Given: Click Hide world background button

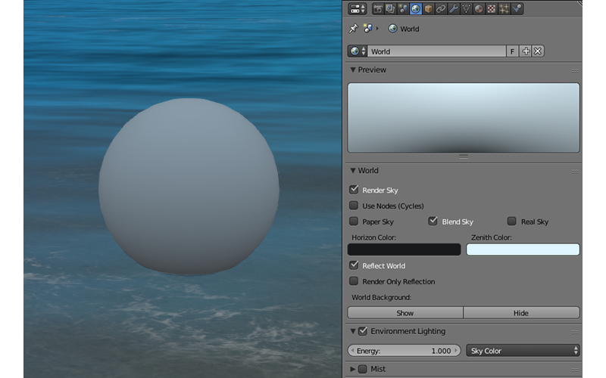Looking at the screenshot, I should [x=521, y=313].
